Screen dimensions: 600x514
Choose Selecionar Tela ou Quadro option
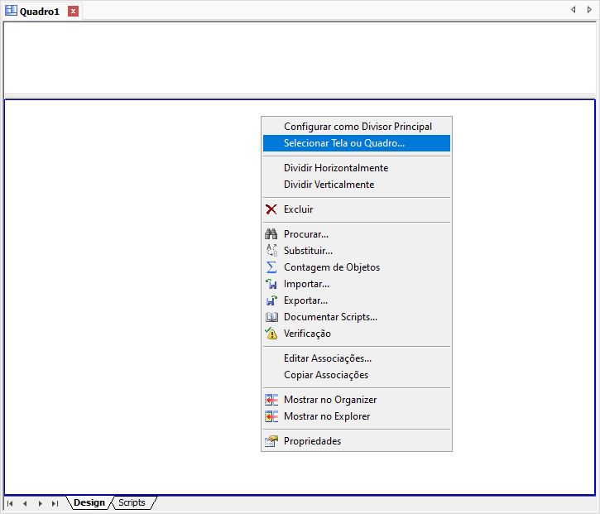pyautogui.click(x=344, y=143)
